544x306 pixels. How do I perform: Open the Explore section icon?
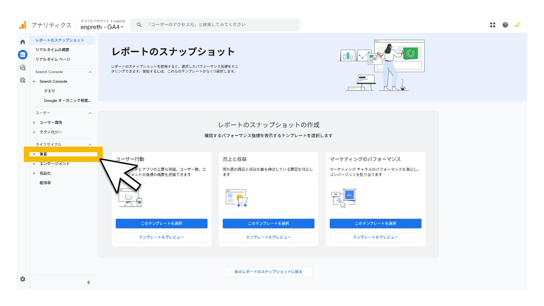click(x=23, y=67)
